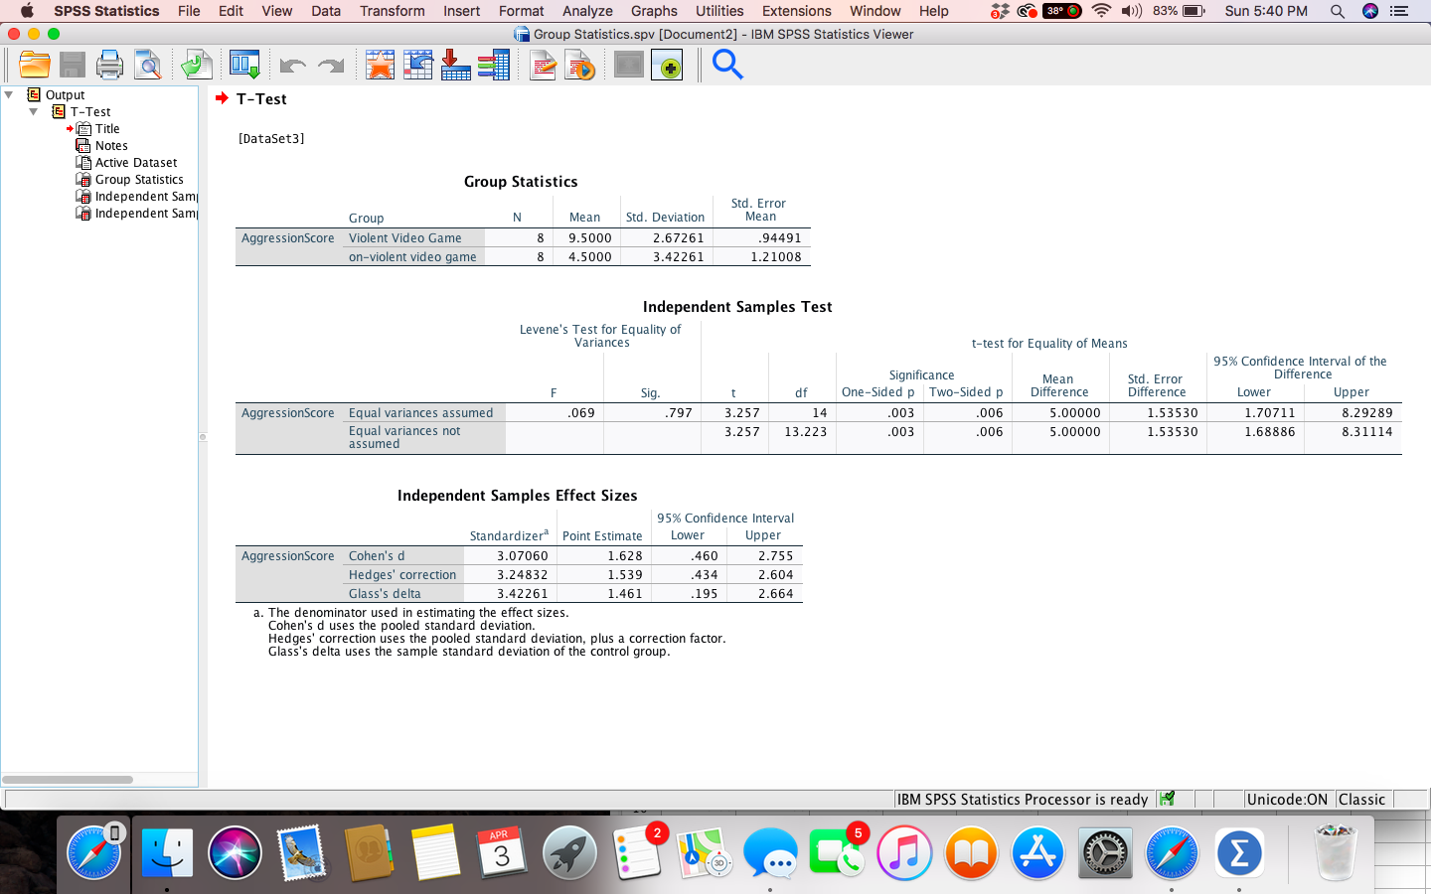Select Title item in the outline
The width and height of the screenshot is (1431, 894).
(x=107, y=129)
